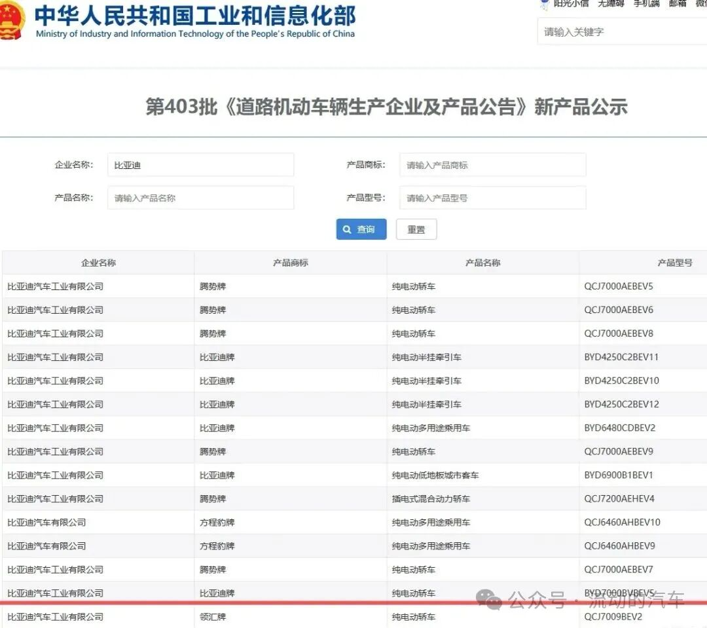Select the 领汇牌 row at table bottom
Screen dimensions: 707x628
click(x=214, y=616)
